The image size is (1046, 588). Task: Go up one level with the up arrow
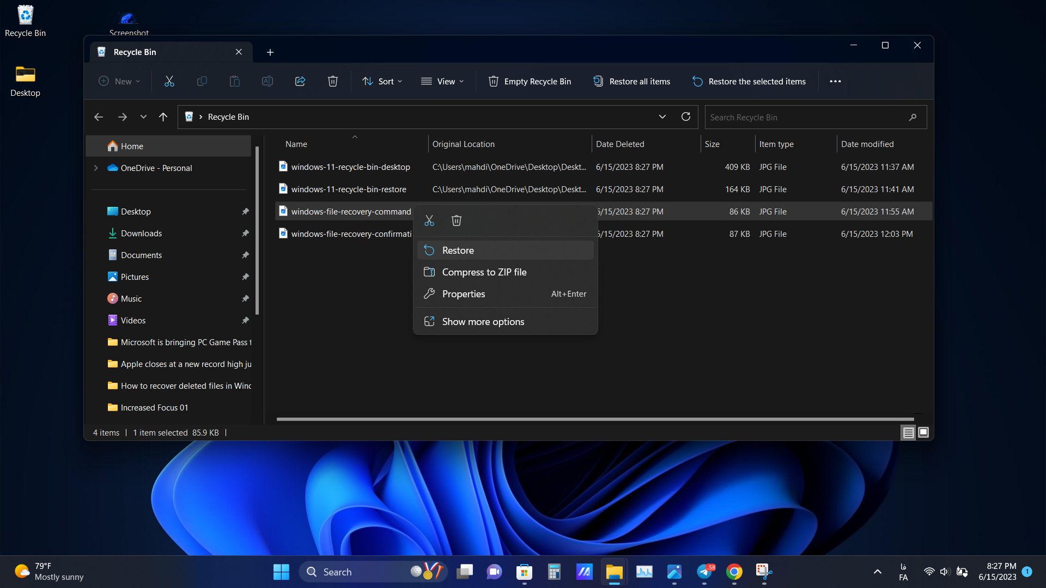pos(163,117)
